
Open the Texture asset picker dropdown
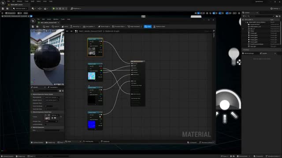[55, 115]
